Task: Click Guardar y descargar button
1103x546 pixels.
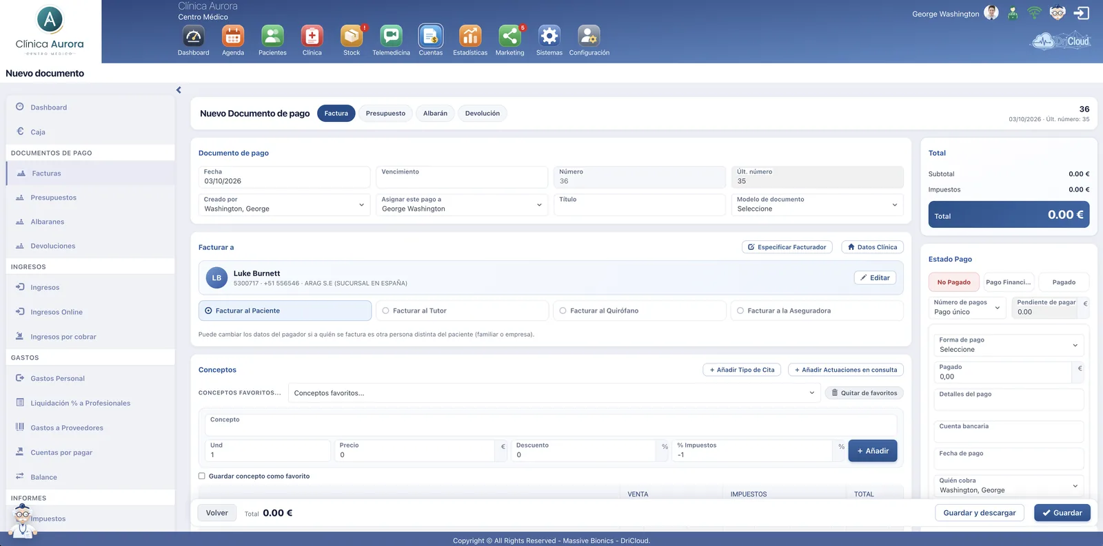Action: click(980, 513)
